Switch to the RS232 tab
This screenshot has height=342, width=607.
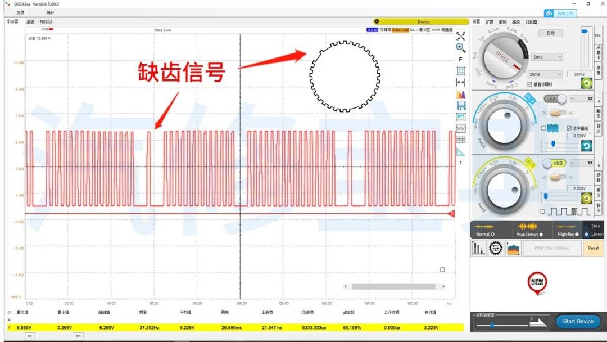(x=46, y=22)
